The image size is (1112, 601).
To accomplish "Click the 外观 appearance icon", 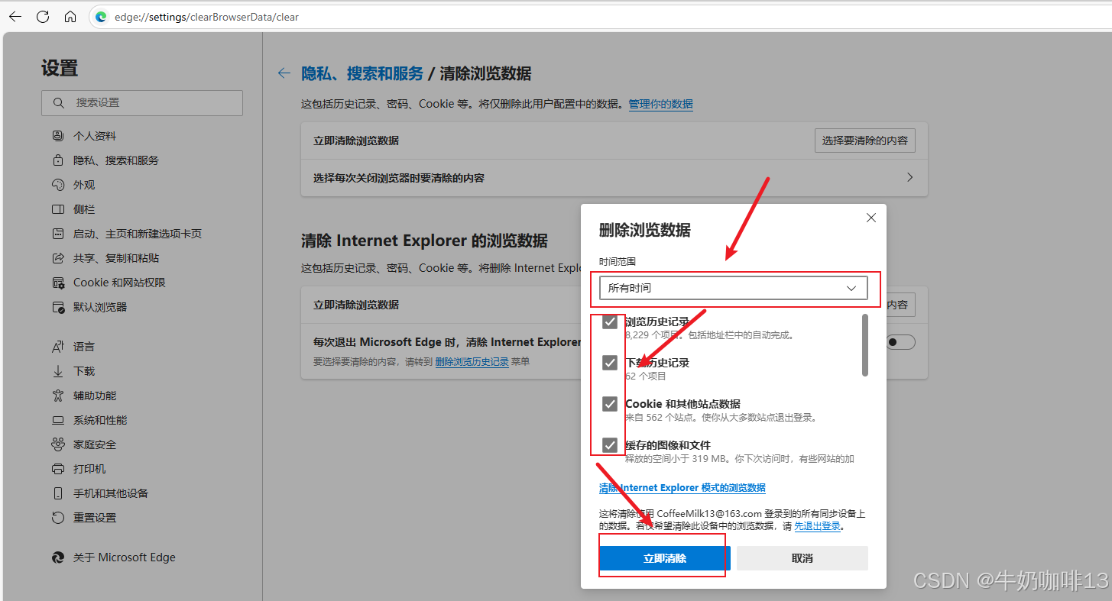I will tap(58, 185).
